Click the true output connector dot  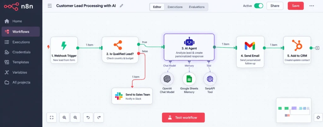(x=139, y=44)
